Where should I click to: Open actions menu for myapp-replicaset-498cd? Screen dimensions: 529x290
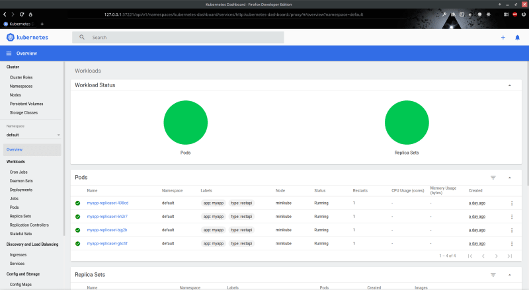512,203
